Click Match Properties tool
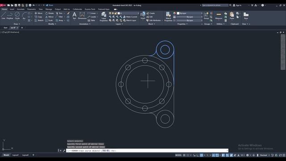The image size is (286, 161). [168, 17]
